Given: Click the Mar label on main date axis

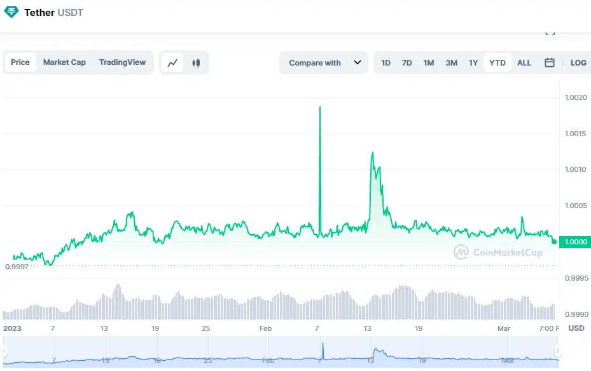Looking at the screenshot, I should tap(504, 328).
